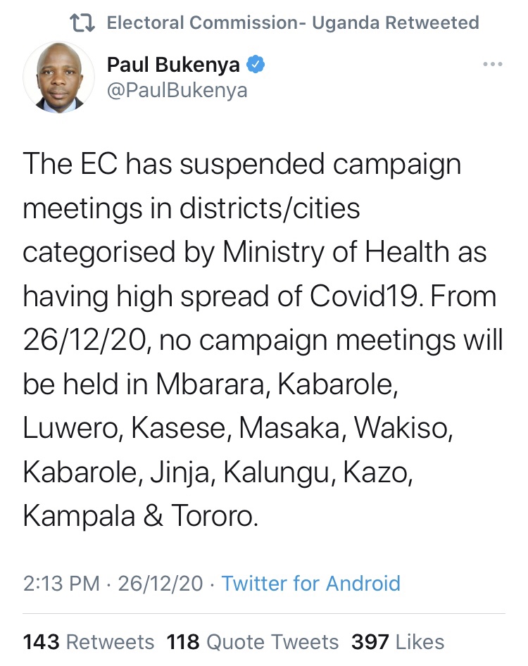
Task: Click the word 'Wakiso' in the tweet
Action: pos(403,428)
